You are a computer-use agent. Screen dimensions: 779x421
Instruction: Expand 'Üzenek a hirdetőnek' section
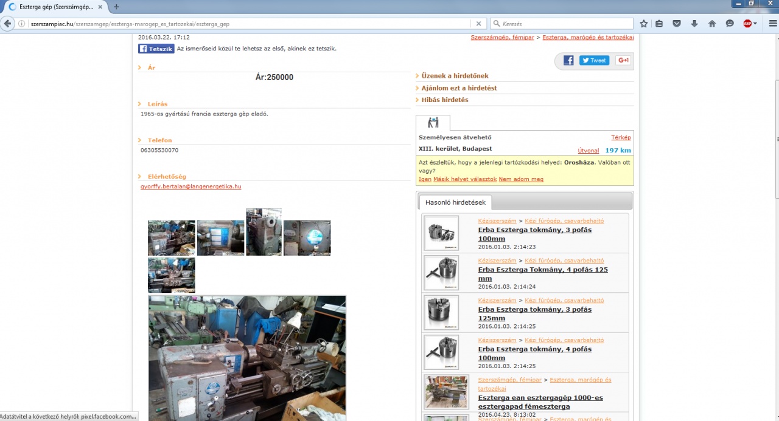[x=455, y=76]
